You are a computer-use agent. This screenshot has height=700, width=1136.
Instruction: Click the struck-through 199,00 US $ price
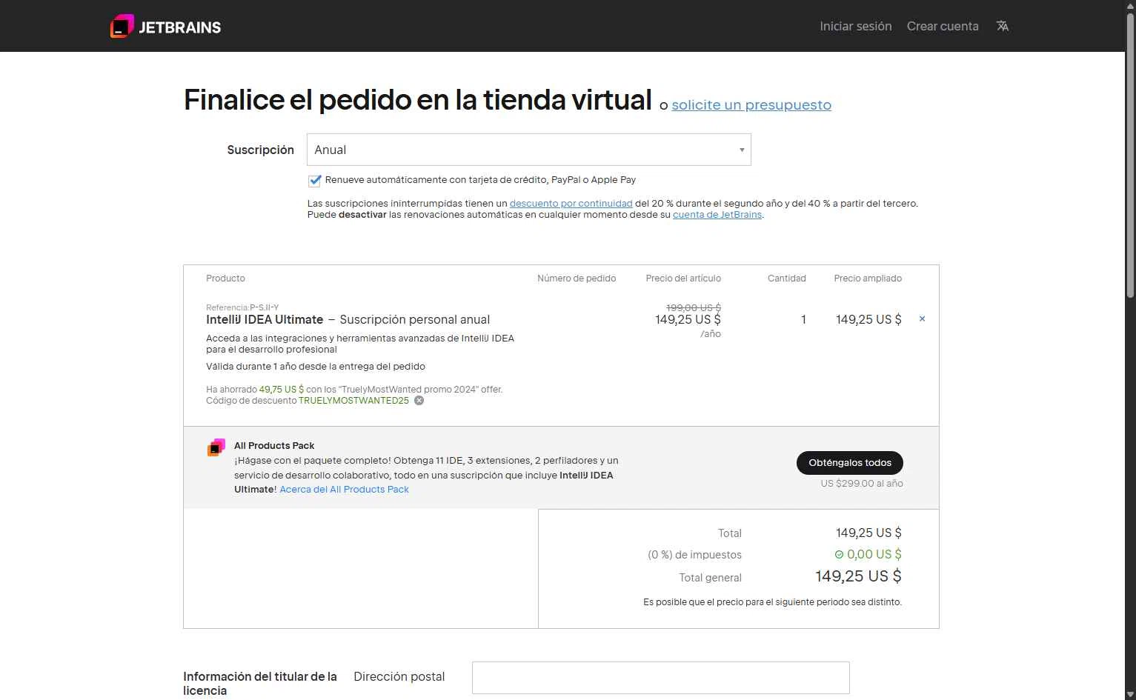click(x=694, y=307)
